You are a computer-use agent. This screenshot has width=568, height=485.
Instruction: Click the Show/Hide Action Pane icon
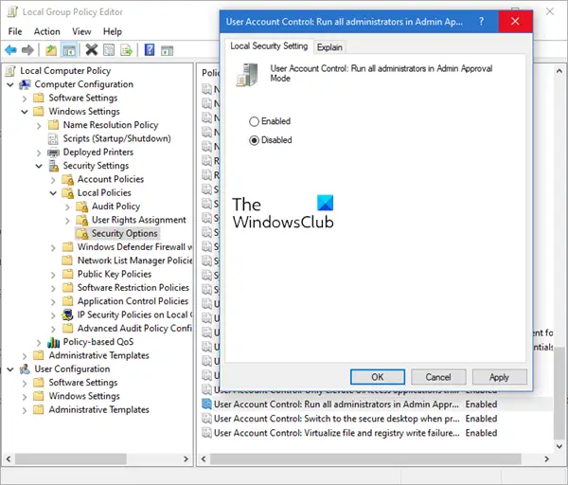click(167, 50)
